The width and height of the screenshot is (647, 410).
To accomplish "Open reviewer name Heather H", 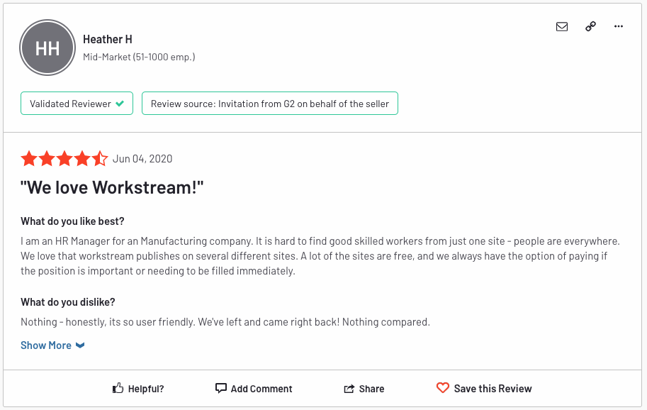I will (x=107, y=39).
